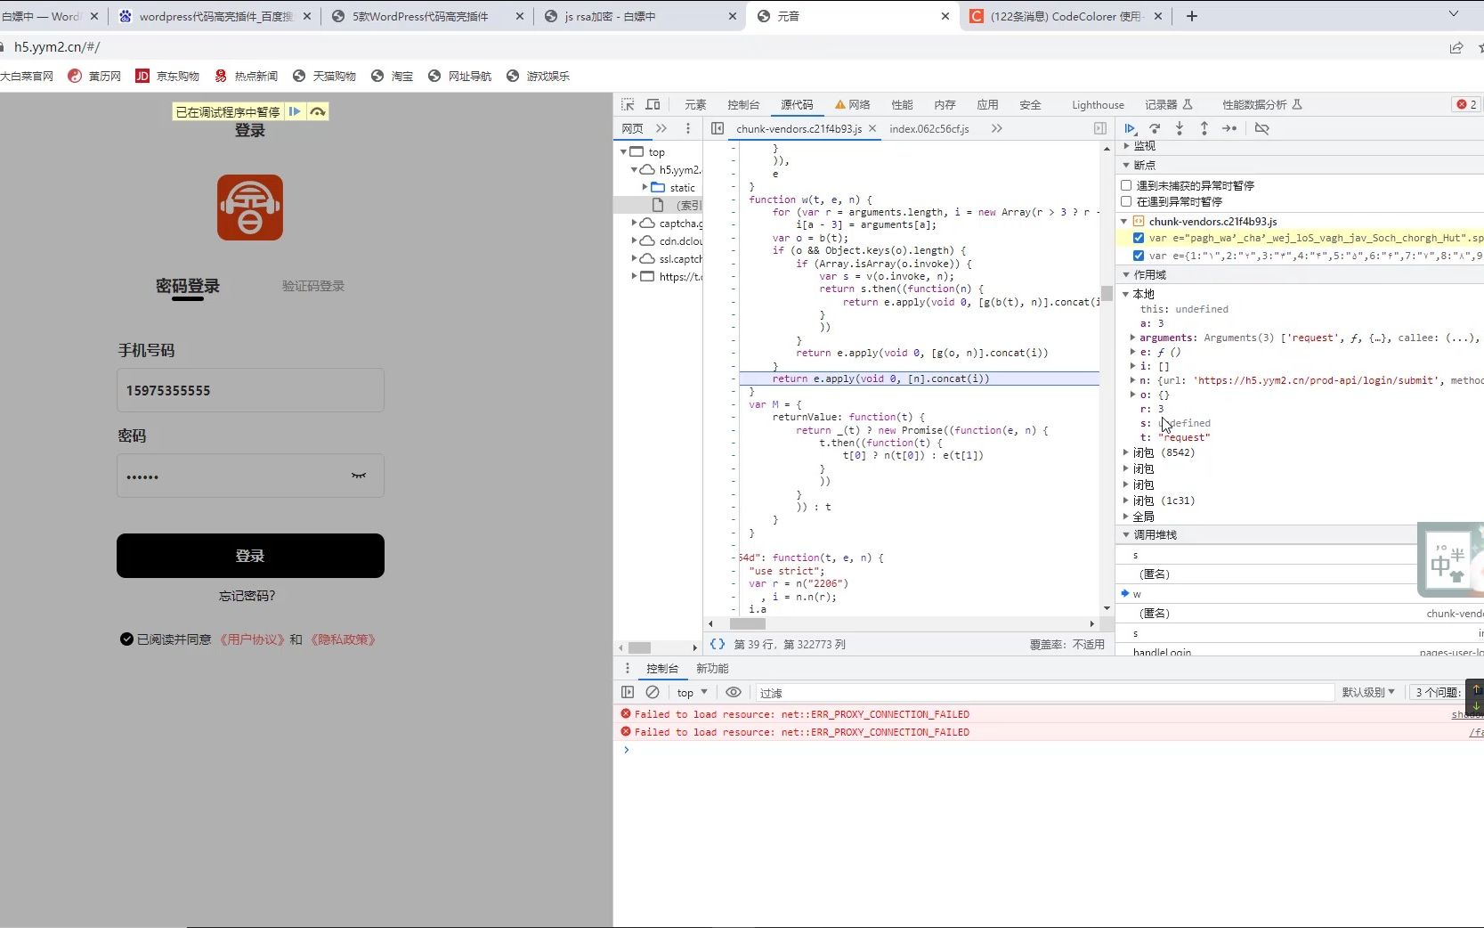Click the source code vertical scrollbar thumb
Screen dimensions: 1484x928
[x=1107, y=293]
